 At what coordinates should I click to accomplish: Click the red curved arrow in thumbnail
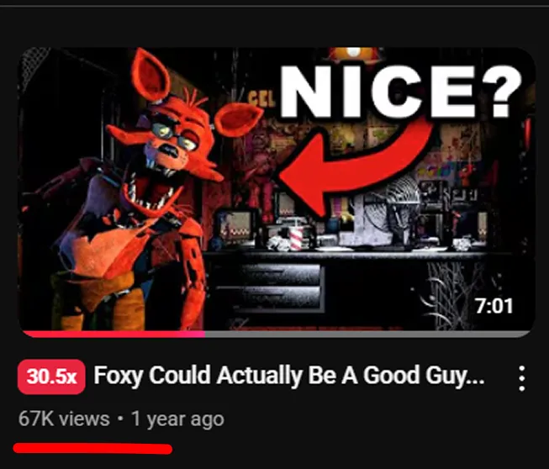354,161
